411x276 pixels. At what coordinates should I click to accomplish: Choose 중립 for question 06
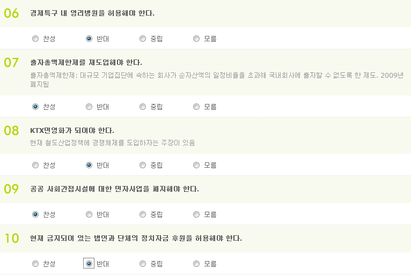coord(143,39)
